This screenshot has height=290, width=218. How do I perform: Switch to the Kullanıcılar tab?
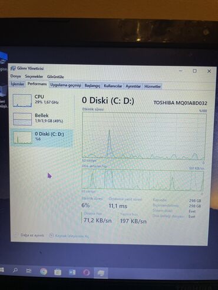(x=113, y=86)
